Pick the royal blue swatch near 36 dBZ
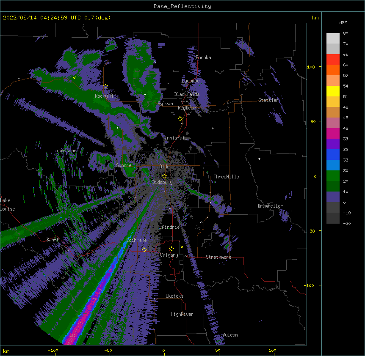 [x=333, y=154]
